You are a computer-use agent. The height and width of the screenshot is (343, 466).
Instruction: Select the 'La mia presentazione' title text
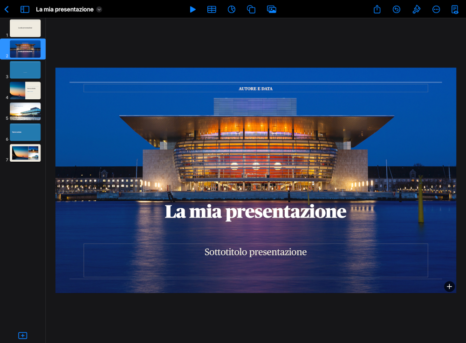[255, 212]
